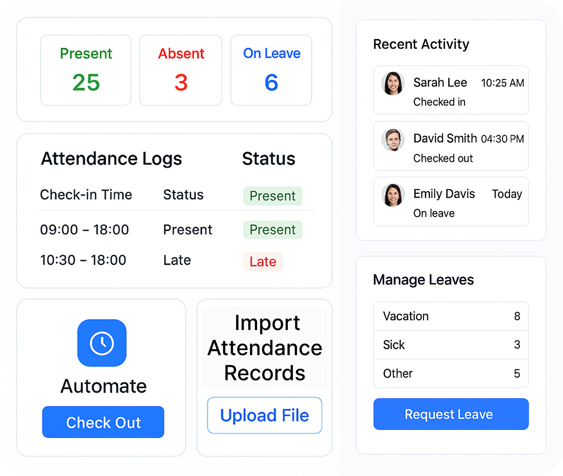Click the Import Attendance Records heading

click(265, 348)
